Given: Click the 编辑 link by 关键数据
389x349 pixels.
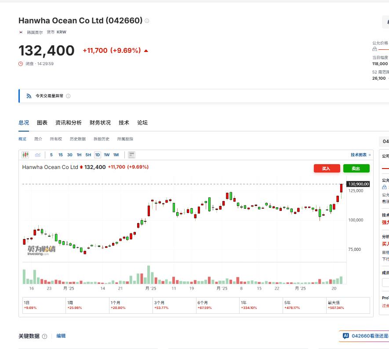Looking at the screenshot, I should pyautogui.click(x=61, y=336).
